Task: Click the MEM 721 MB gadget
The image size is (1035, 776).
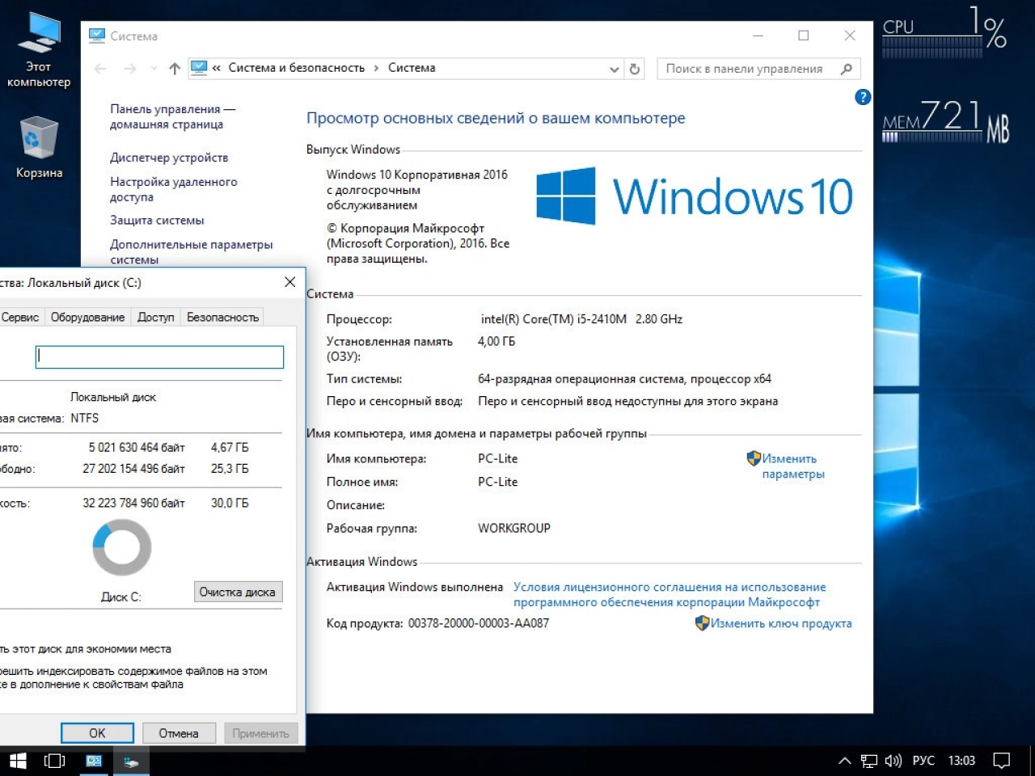Action: click(945, 121)
